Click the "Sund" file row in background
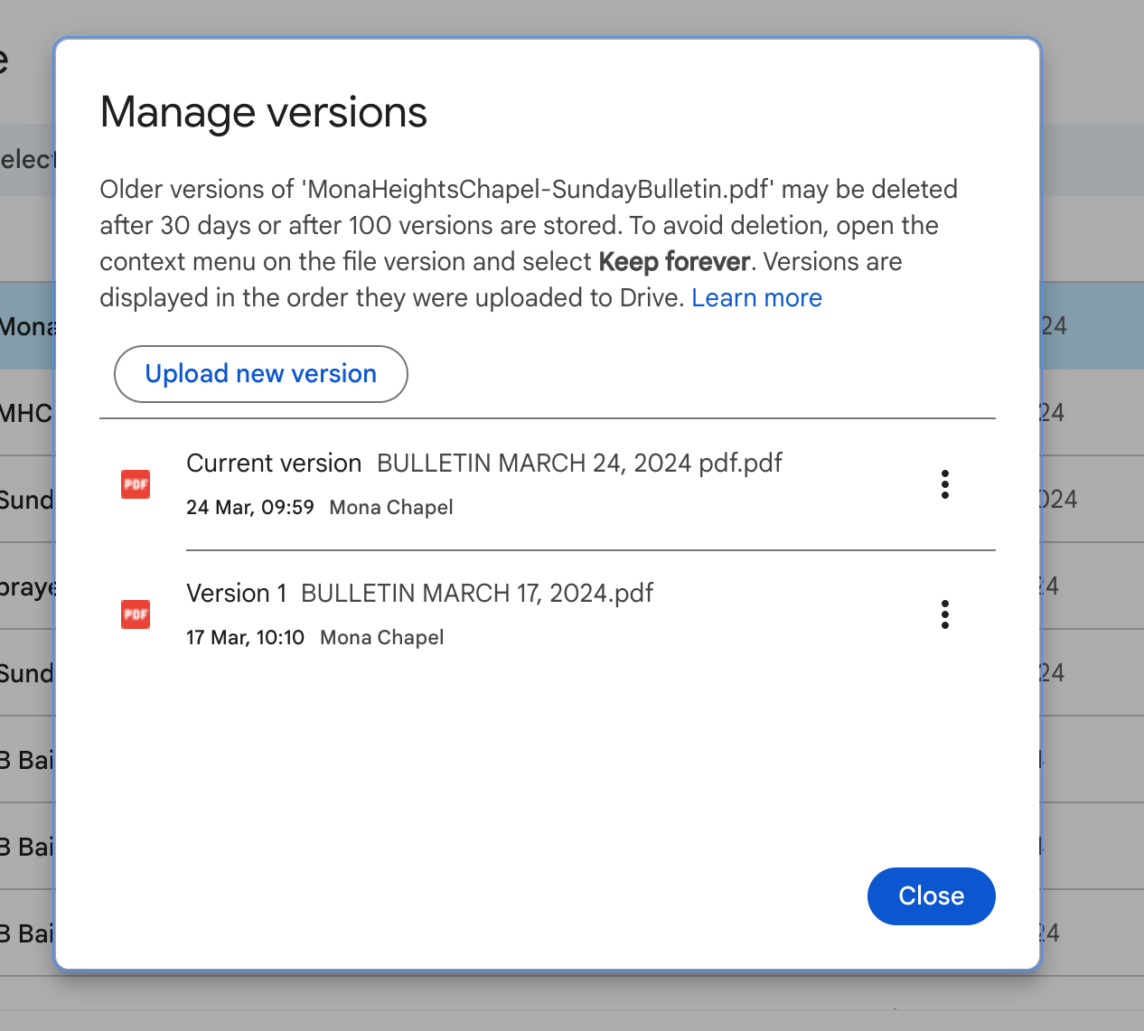Image resolution: width=1144 pixels, height=1031 pixels. (x=24, y=500)
